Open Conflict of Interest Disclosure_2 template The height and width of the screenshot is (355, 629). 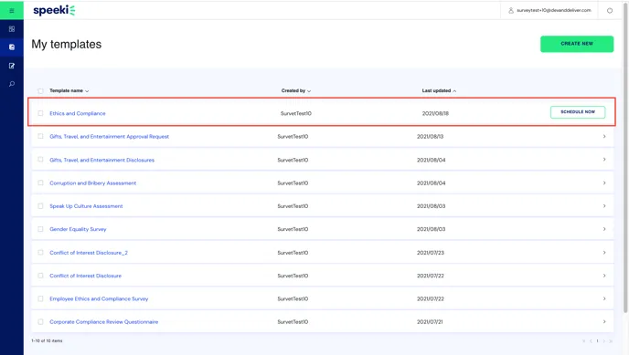pos(89,253)
